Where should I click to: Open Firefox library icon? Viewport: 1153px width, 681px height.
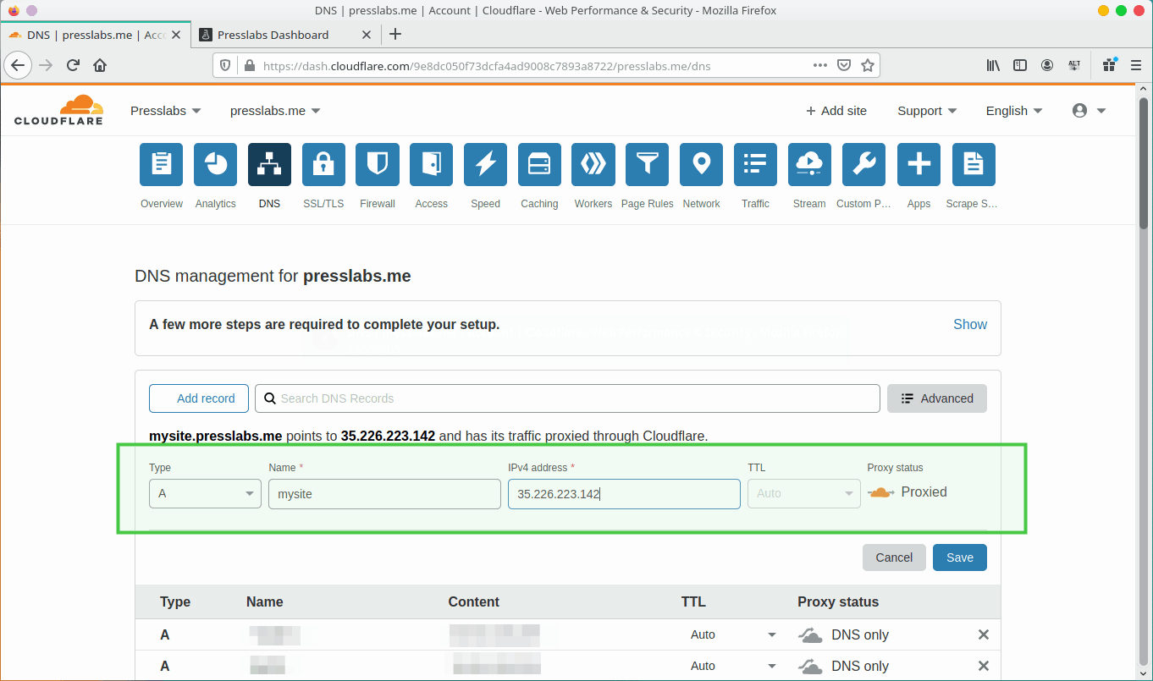click(994, 65)
